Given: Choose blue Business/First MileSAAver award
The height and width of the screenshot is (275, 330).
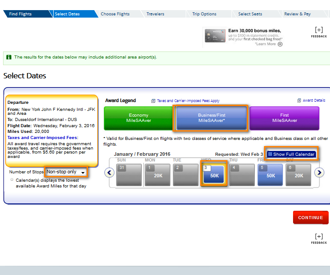Looking at the screenshot, I should pyautogui.click(x=211, y=118).
